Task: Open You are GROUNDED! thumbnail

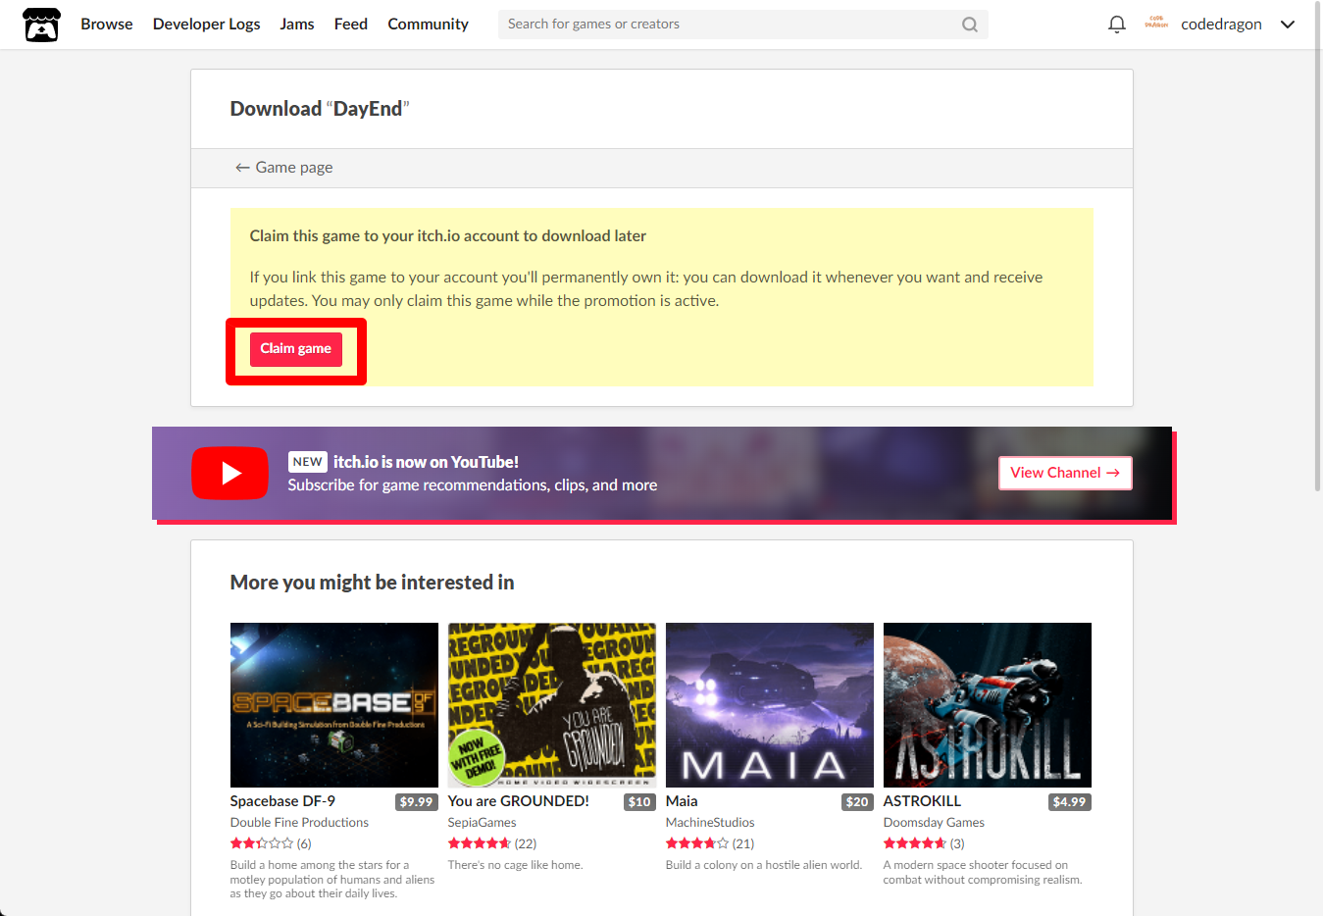Action: [x=552, y=705]
